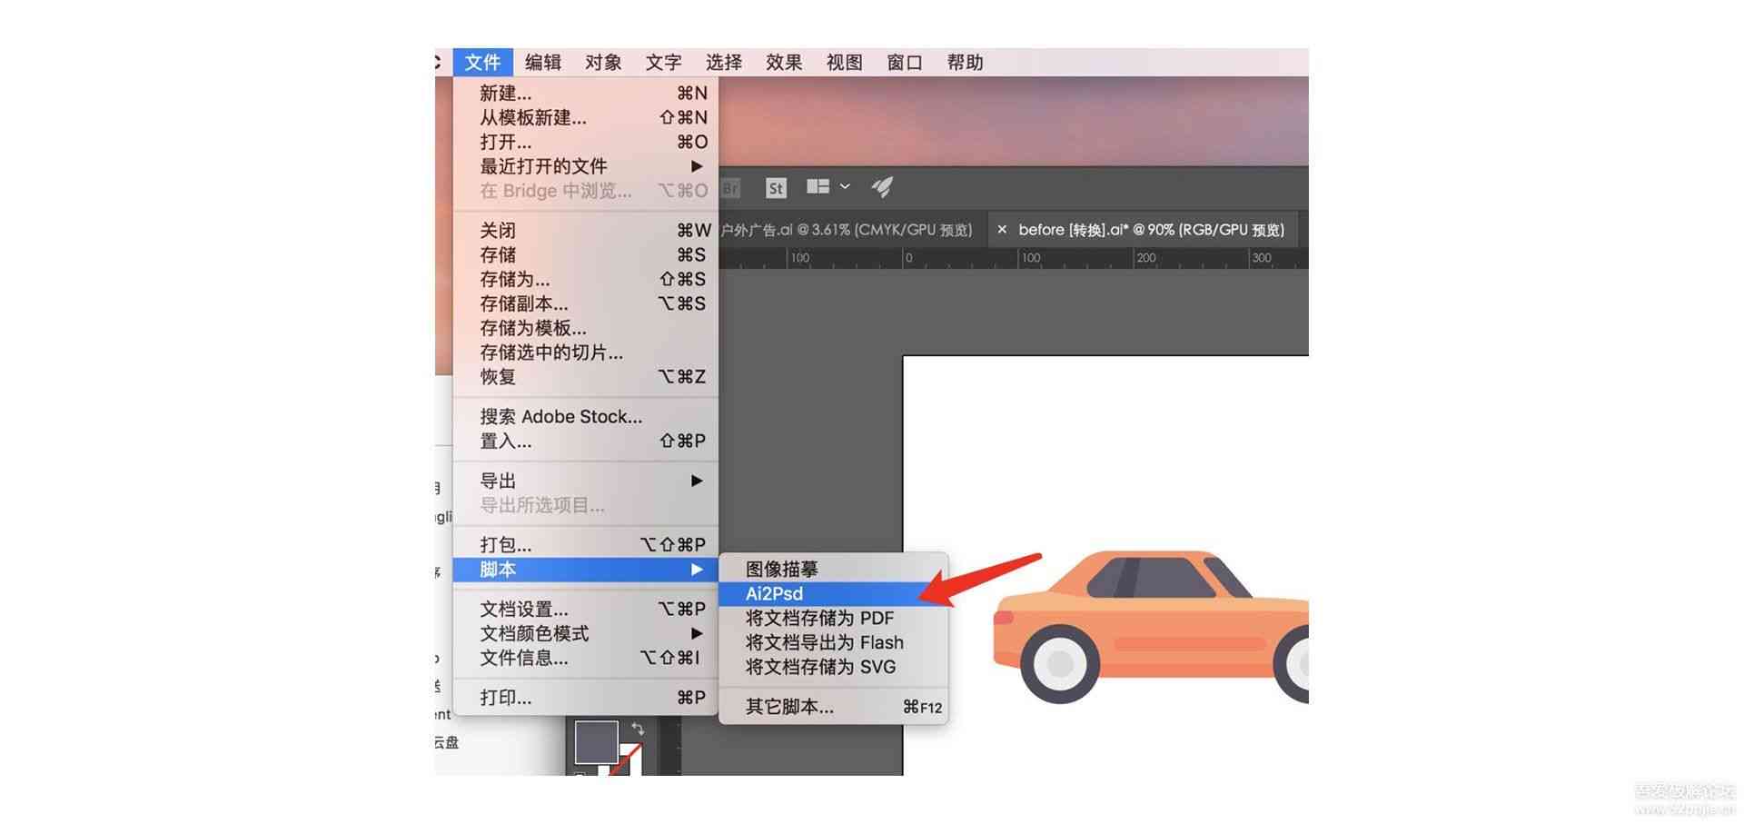Viewport: 1744px width, 824px height.
Task: Choose 文档设置... menu entry
Action: tap(586, 609)
